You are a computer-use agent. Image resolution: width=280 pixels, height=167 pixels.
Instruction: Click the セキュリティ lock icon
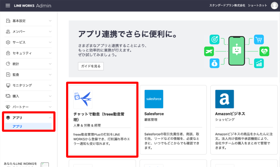(x=8, y=53)
